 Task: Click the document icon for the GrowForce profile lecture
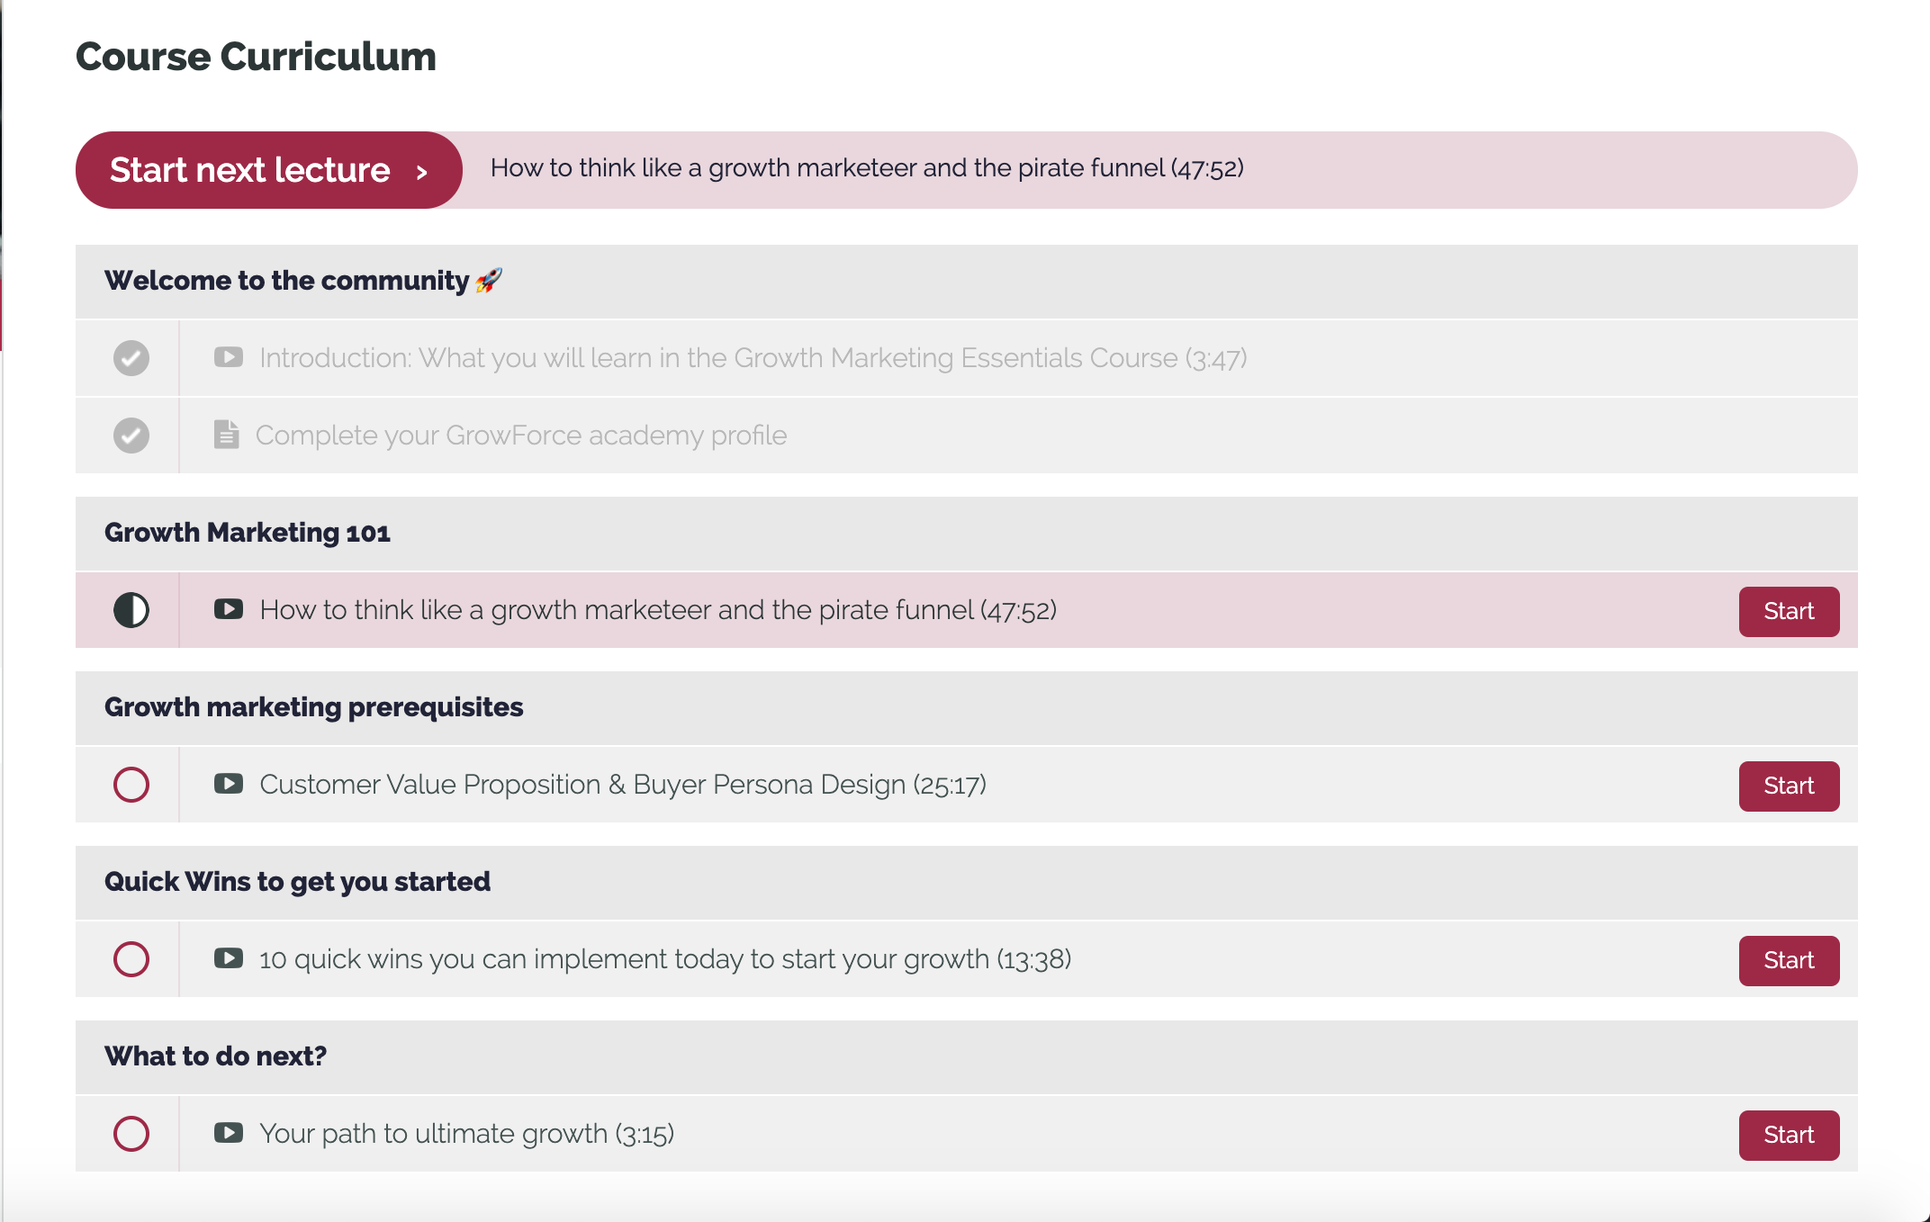[x=227, y=435]
